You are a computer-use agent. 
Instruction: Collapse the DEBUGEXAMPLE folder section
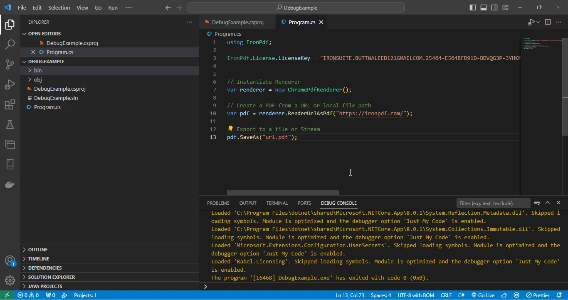pos(109,61)
